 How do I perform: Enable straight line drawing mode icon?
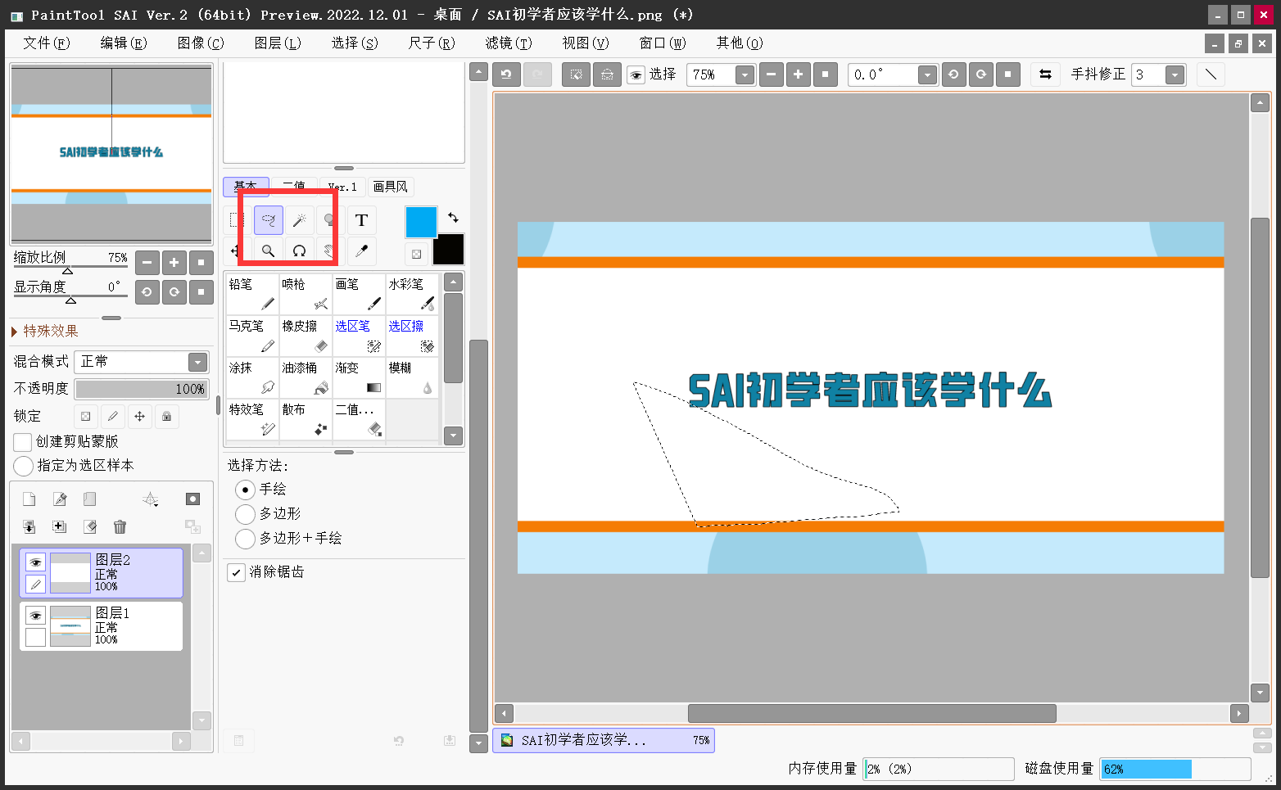[1211, 74]
